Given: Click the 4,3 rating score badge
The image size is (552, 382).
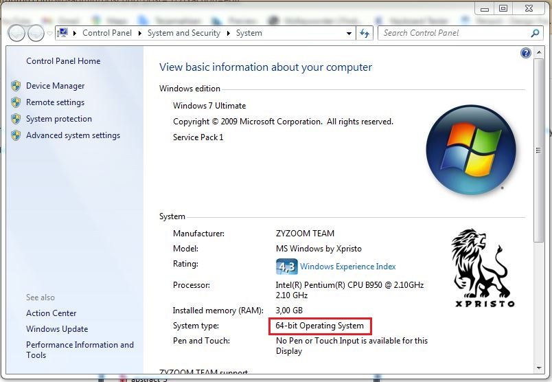Looking at the screenshot, I should point(286,267).
